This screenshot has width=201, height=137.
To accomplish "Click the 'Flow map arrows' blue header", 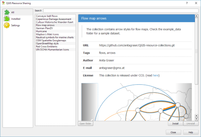I will [136, 18].
